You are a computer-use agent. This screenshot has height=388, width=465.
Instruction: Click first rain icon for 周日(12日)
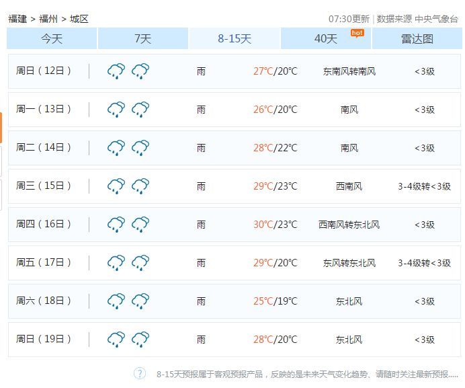(x=116, y=71)
